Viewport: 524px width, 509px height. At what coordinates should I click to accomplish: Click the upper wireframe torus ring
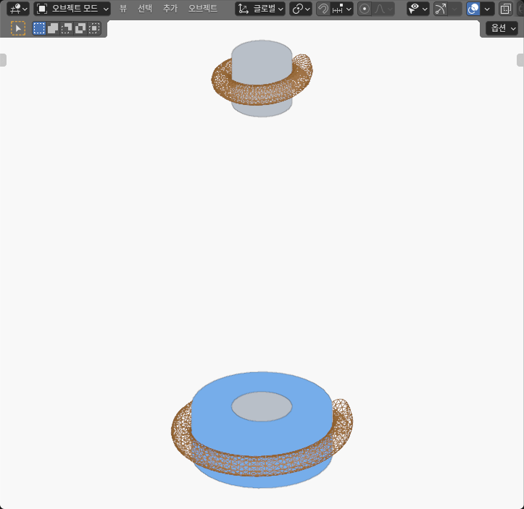point(261,93)
